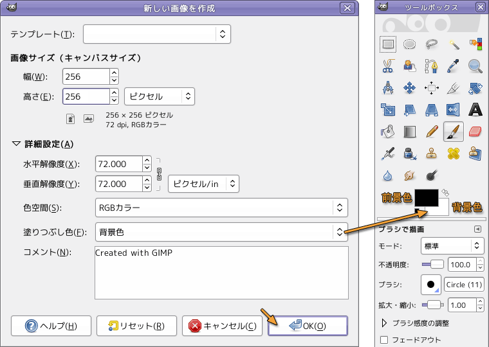Open the モード 標準 dropdown
The image size is (489, 347).
(452, 245)
